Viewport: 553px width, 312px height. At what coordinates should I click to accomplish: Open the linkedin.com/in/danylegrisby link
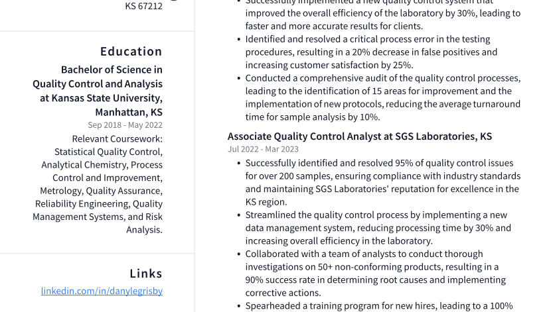click(102, 291)
